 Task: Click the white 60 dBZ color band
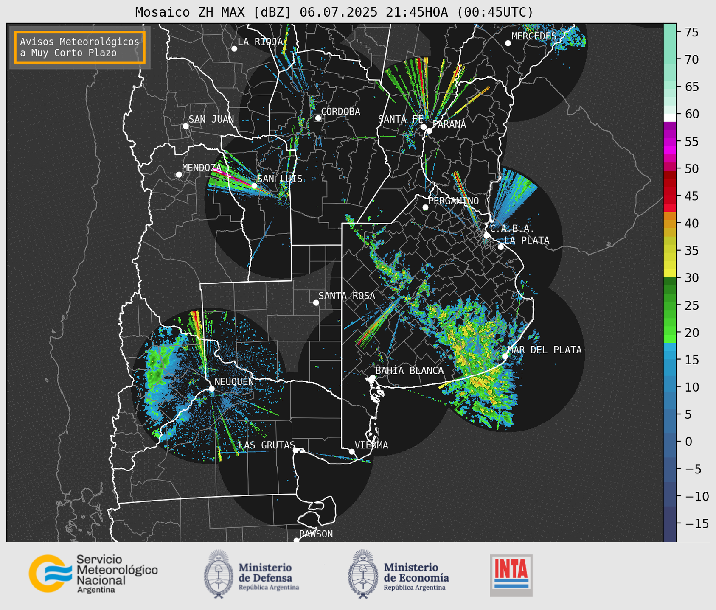click(670, 117)
